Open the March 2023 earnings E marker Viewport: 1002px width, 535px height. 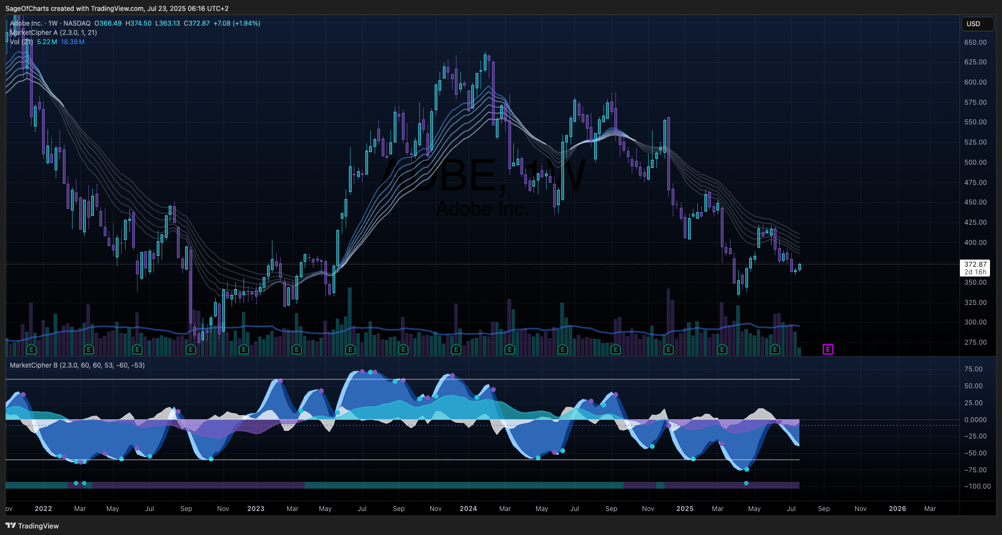click(297, 349)
